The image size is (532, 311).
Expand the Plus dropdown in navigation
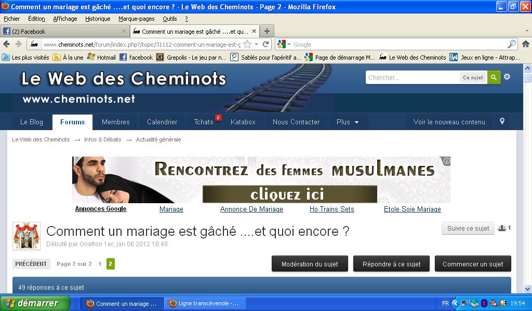coord(348,122)
